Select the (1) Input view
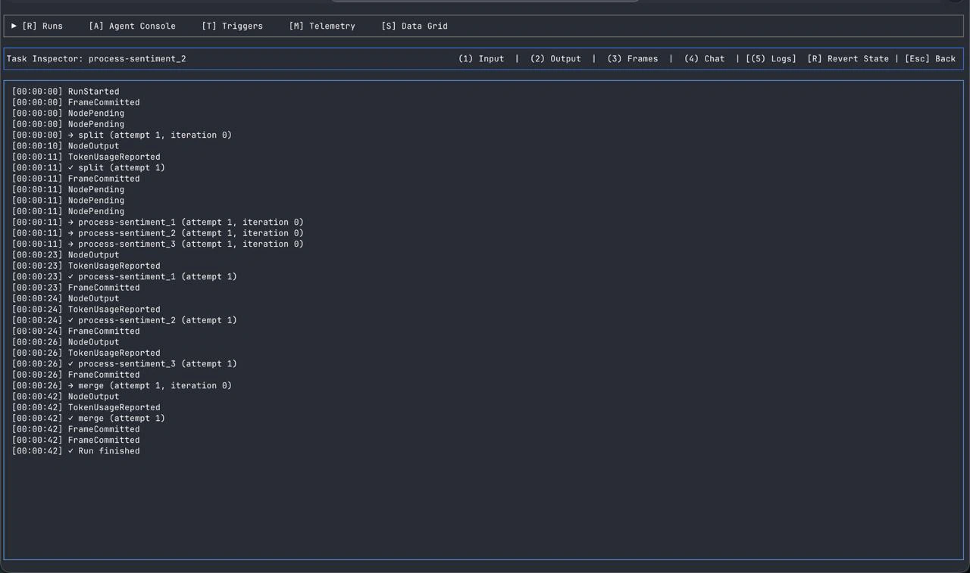Viewport: 970px width, 573px height. click(481, 58)
